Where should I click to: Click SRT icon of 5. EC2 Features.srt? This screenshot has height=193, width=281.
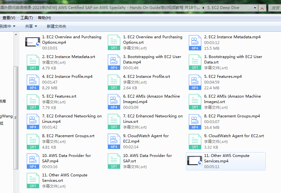point(33,102)
